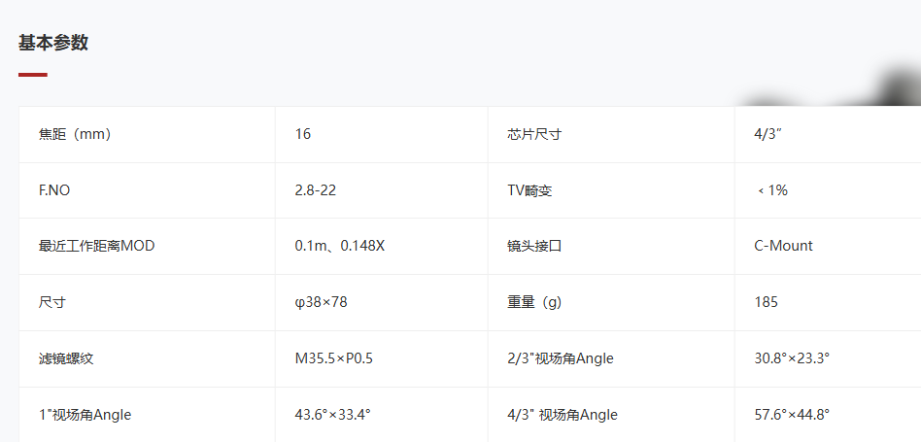Click the C-Mount value
Image resolution: width=921 pixels, height=442 pixels.
click(783, 246)
